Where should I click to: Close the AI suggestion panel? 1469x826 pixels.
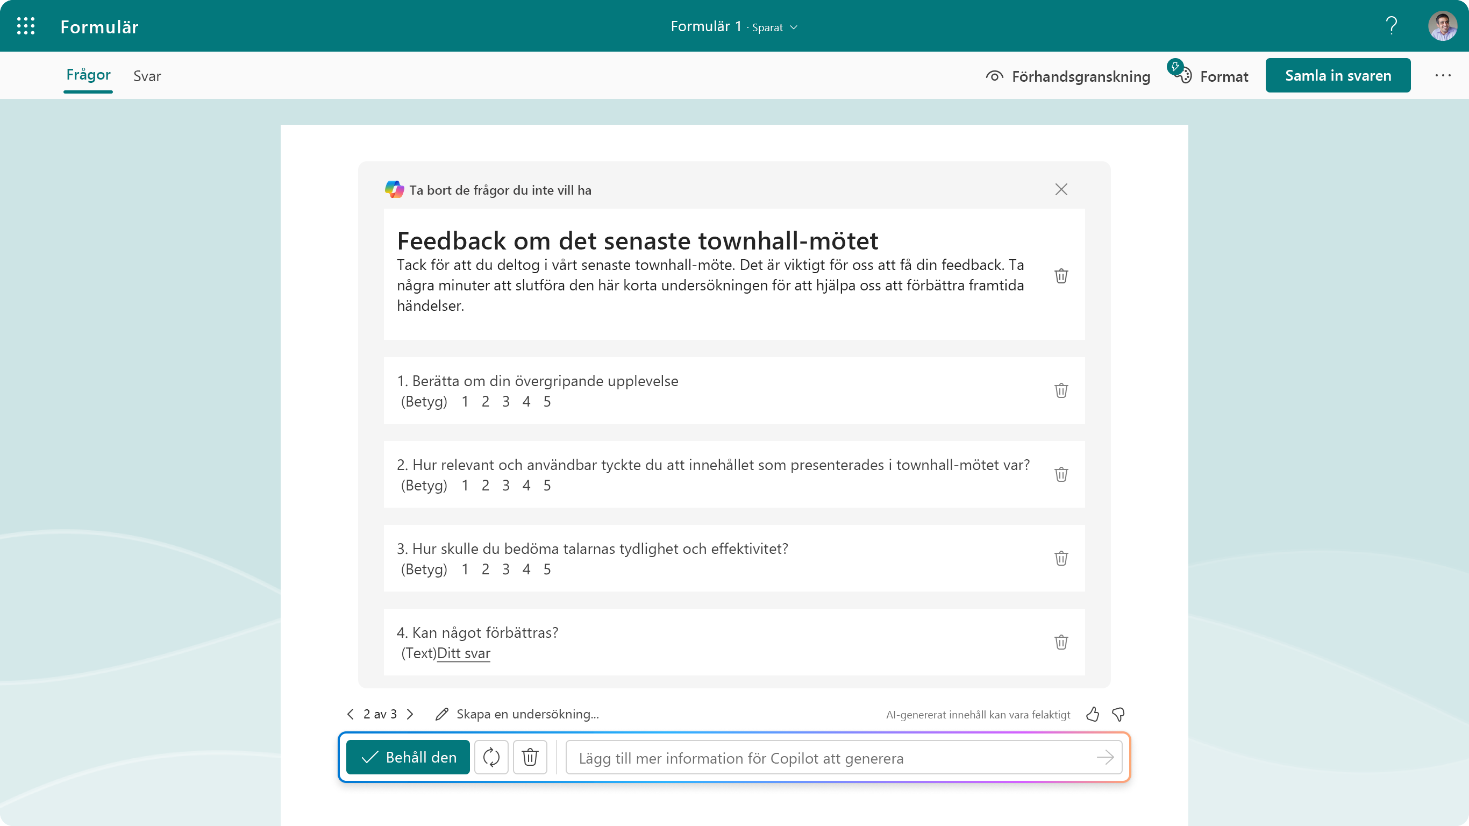point(1061,190)
